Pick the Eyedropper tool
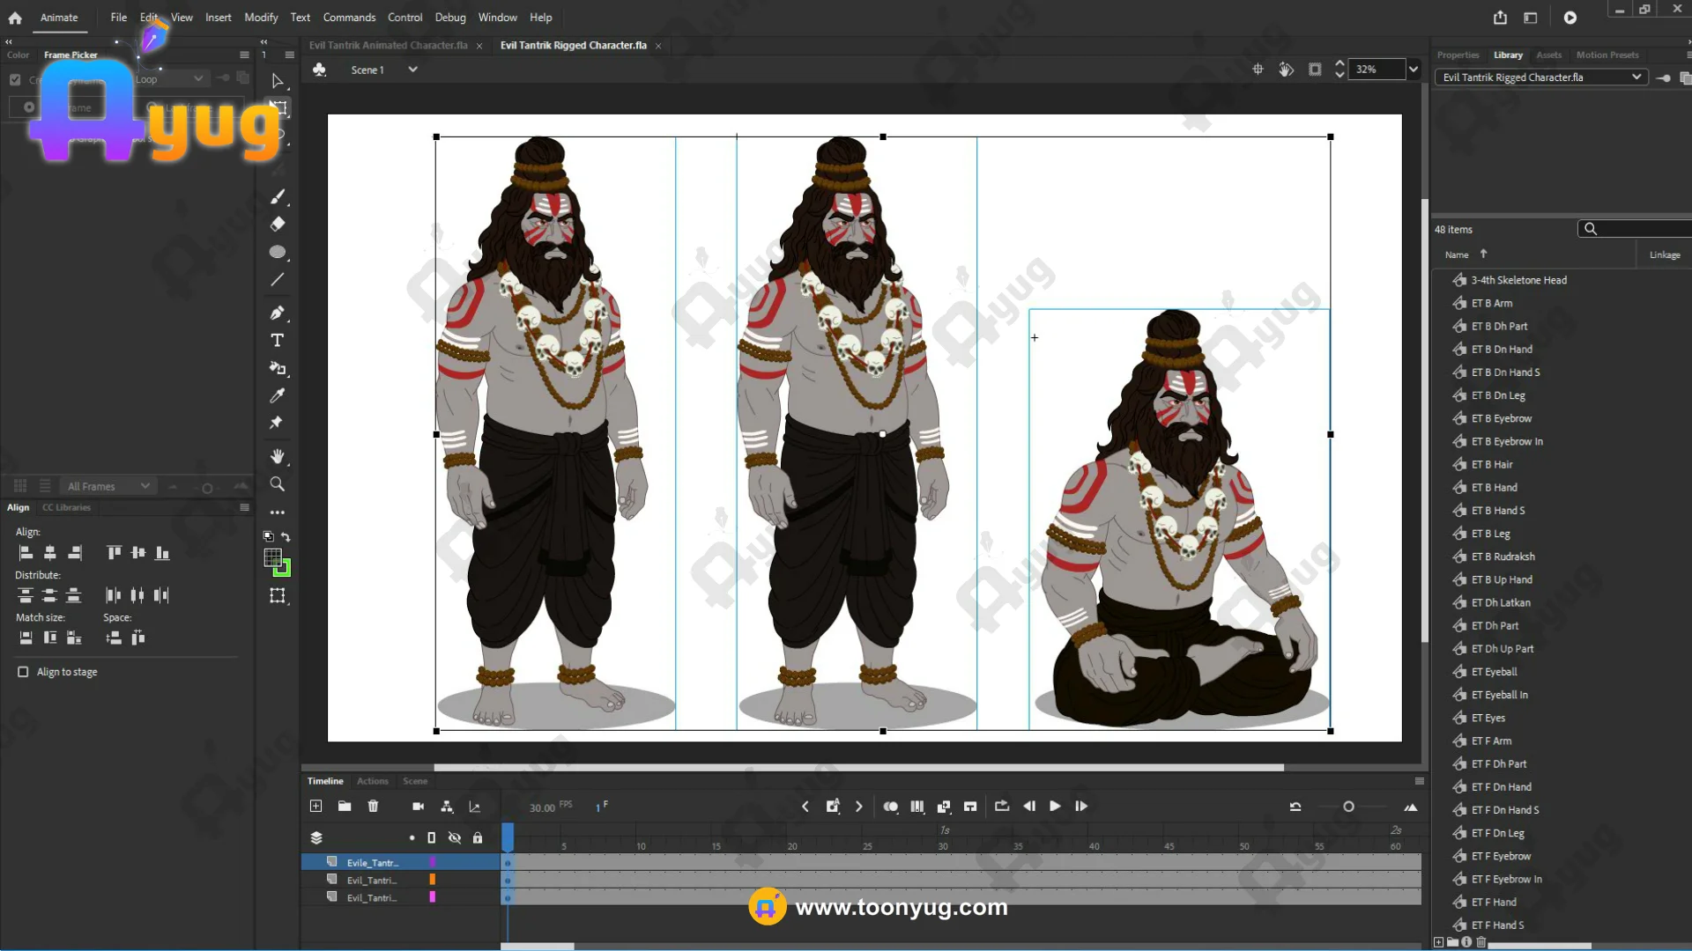The width and height of the screenshot is (1692, 951). tap(277, 395)
